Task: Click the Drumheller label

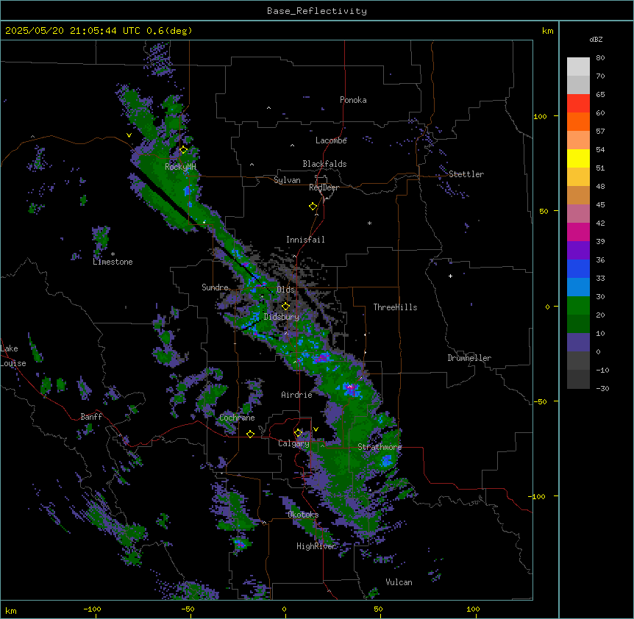Action: (469, 358)
